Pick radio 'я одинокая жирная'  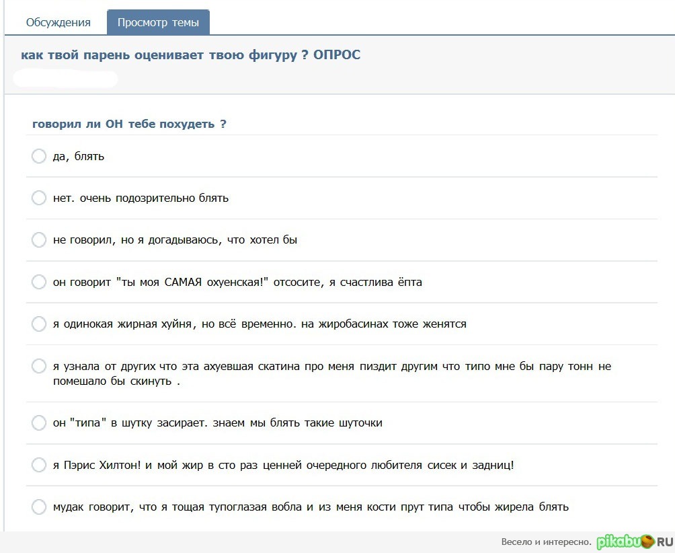[39, 324]
